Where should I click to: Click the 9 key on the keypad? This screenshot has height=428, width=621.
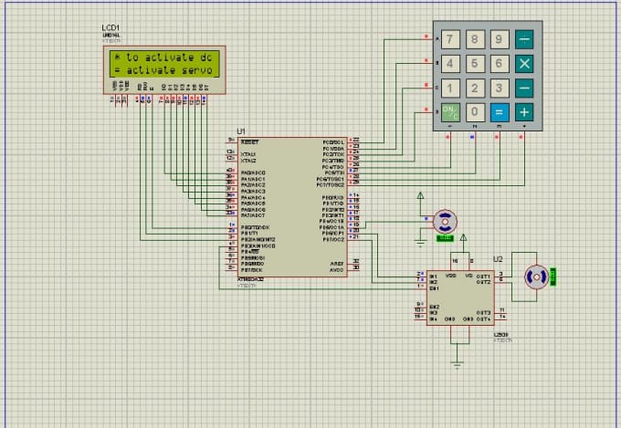(500, 39)
